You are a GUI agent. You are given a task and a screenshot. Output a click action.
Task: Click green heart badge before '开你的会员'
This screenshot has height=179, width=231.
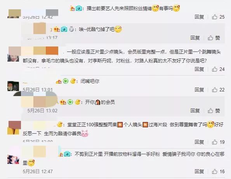tap(70, 102)
